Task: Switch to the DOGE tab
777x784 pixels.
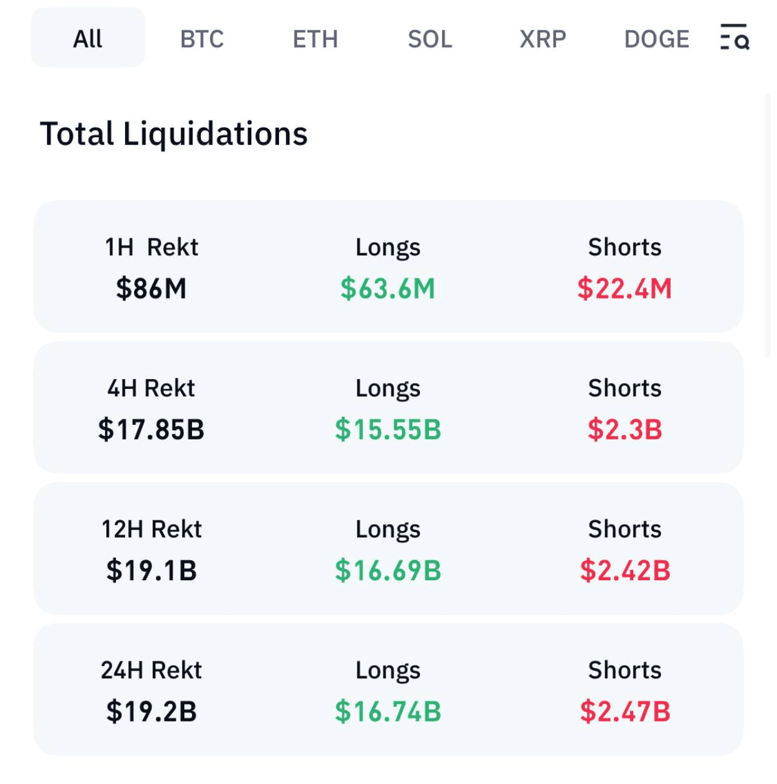Action: coord(657,39)
